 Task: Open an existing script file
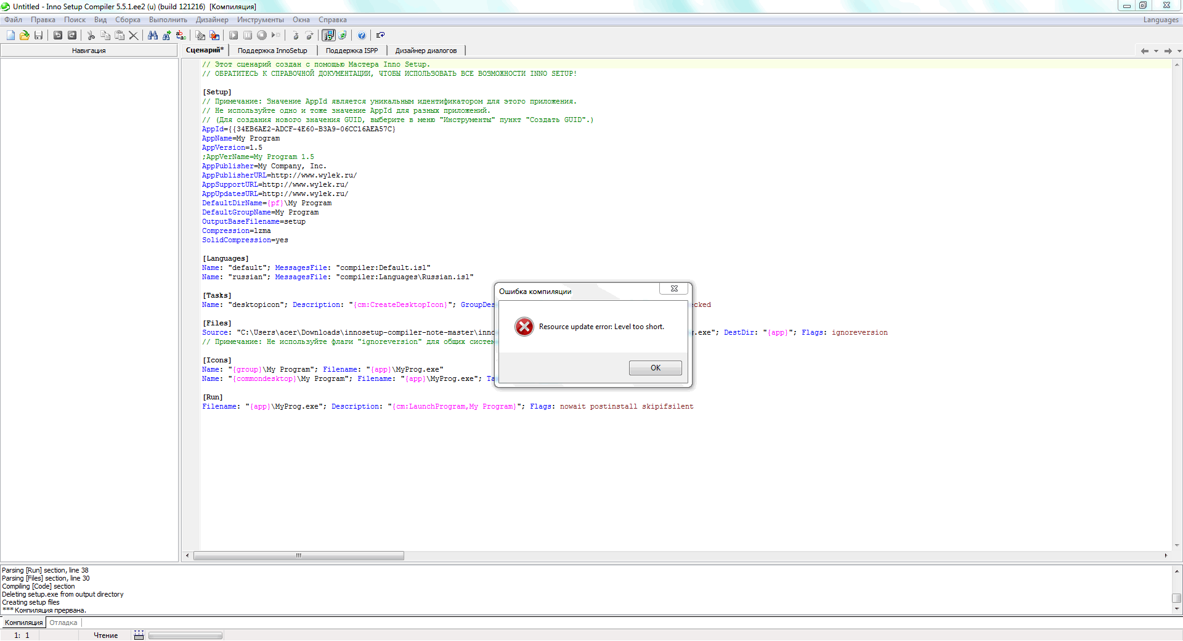tap(25, 35)
